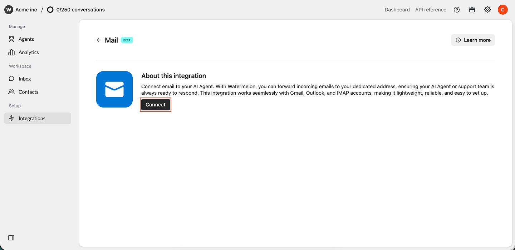515x250 pixels.
Task: Check the 0/250 conversations progress indicator
Action: pyautogui.click(x=75, y=10)
